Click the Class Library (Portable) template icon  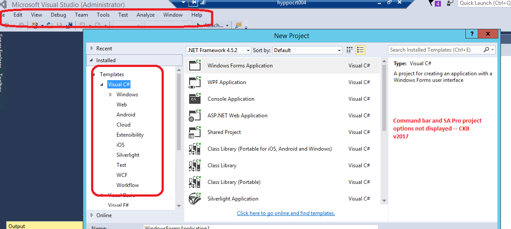(195, 182)
